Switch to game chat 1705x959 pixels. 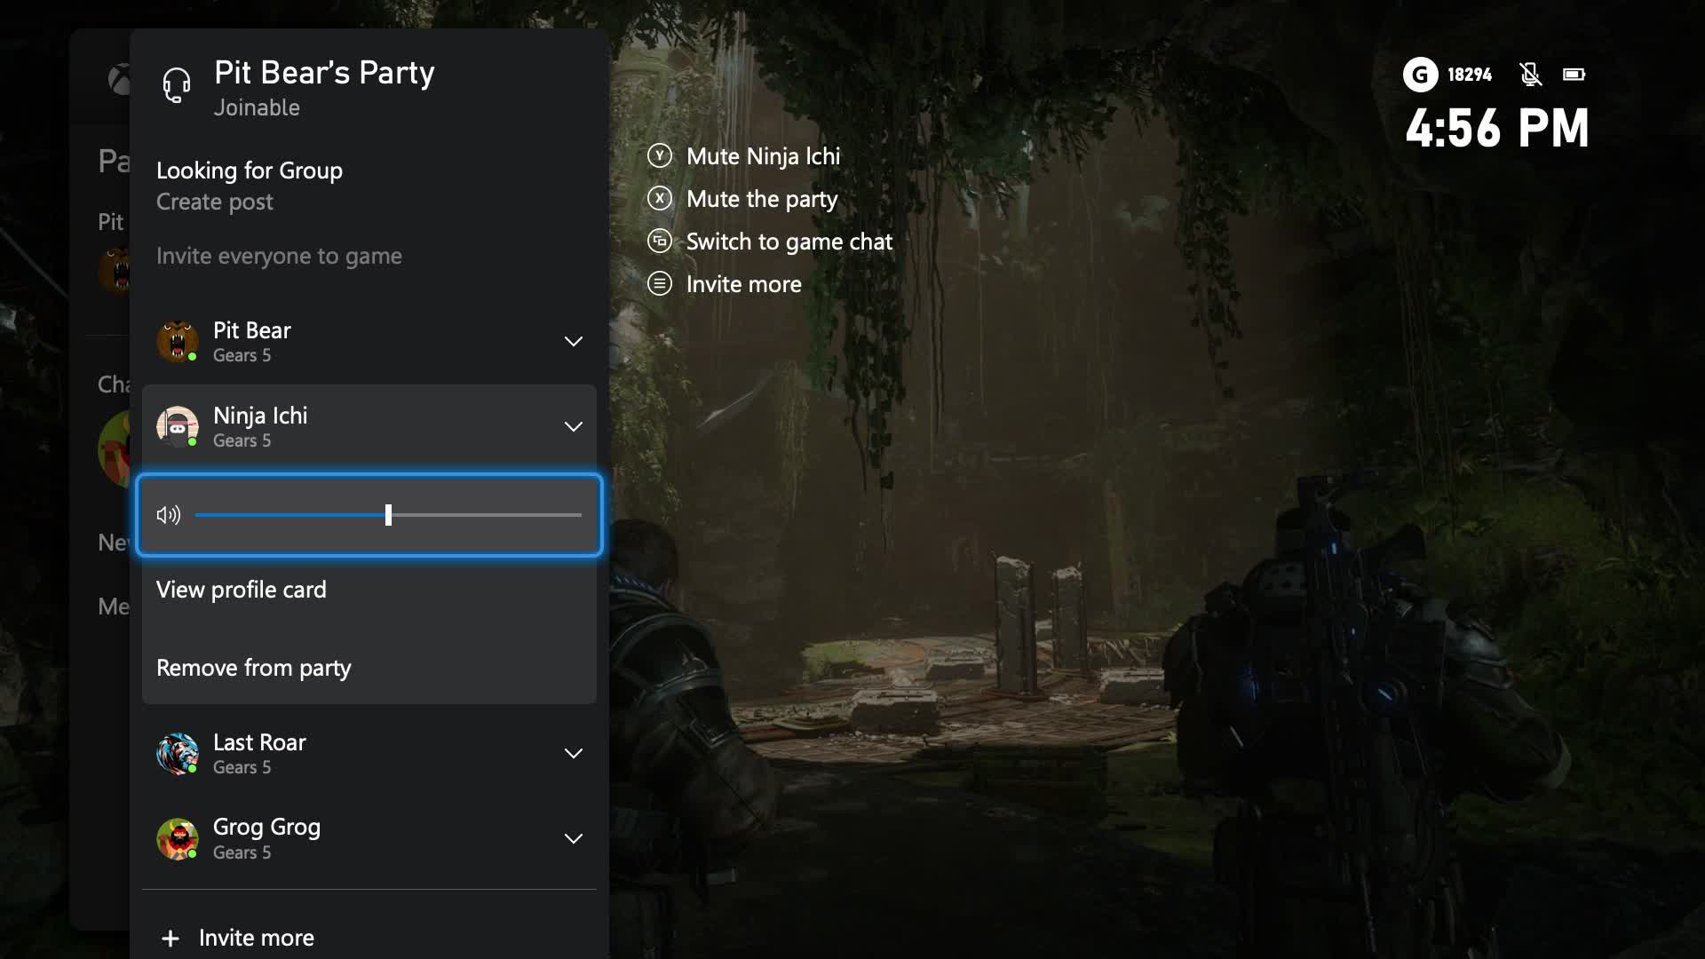tap(789, 242)
